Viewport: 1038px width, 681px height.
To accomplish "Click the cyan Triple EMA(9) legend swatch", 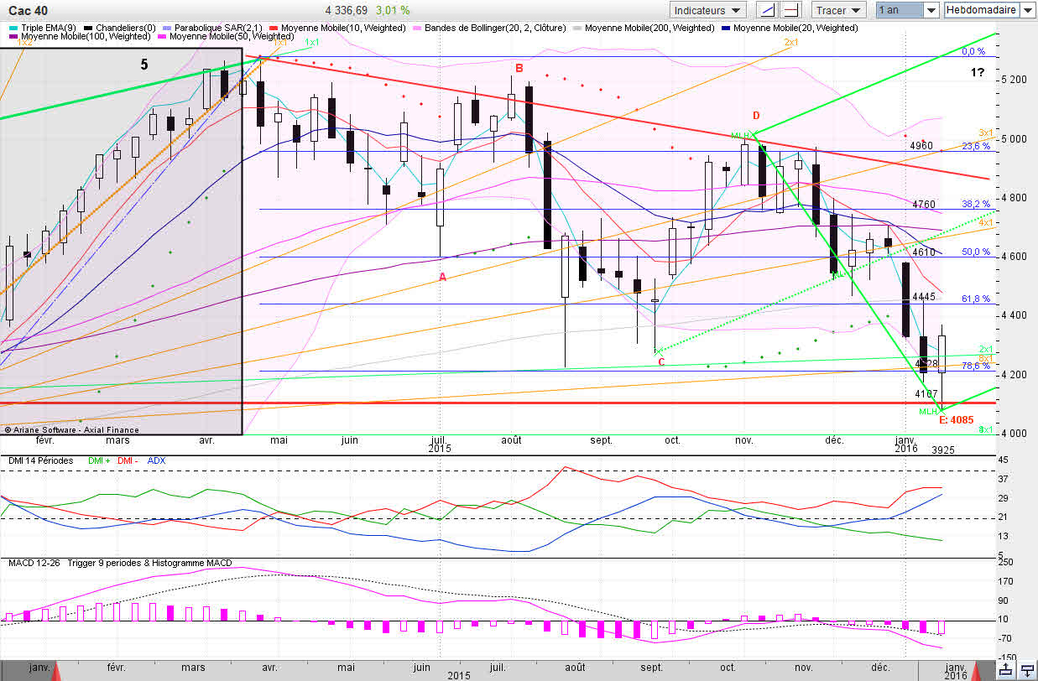I will [x=13, y=28].
